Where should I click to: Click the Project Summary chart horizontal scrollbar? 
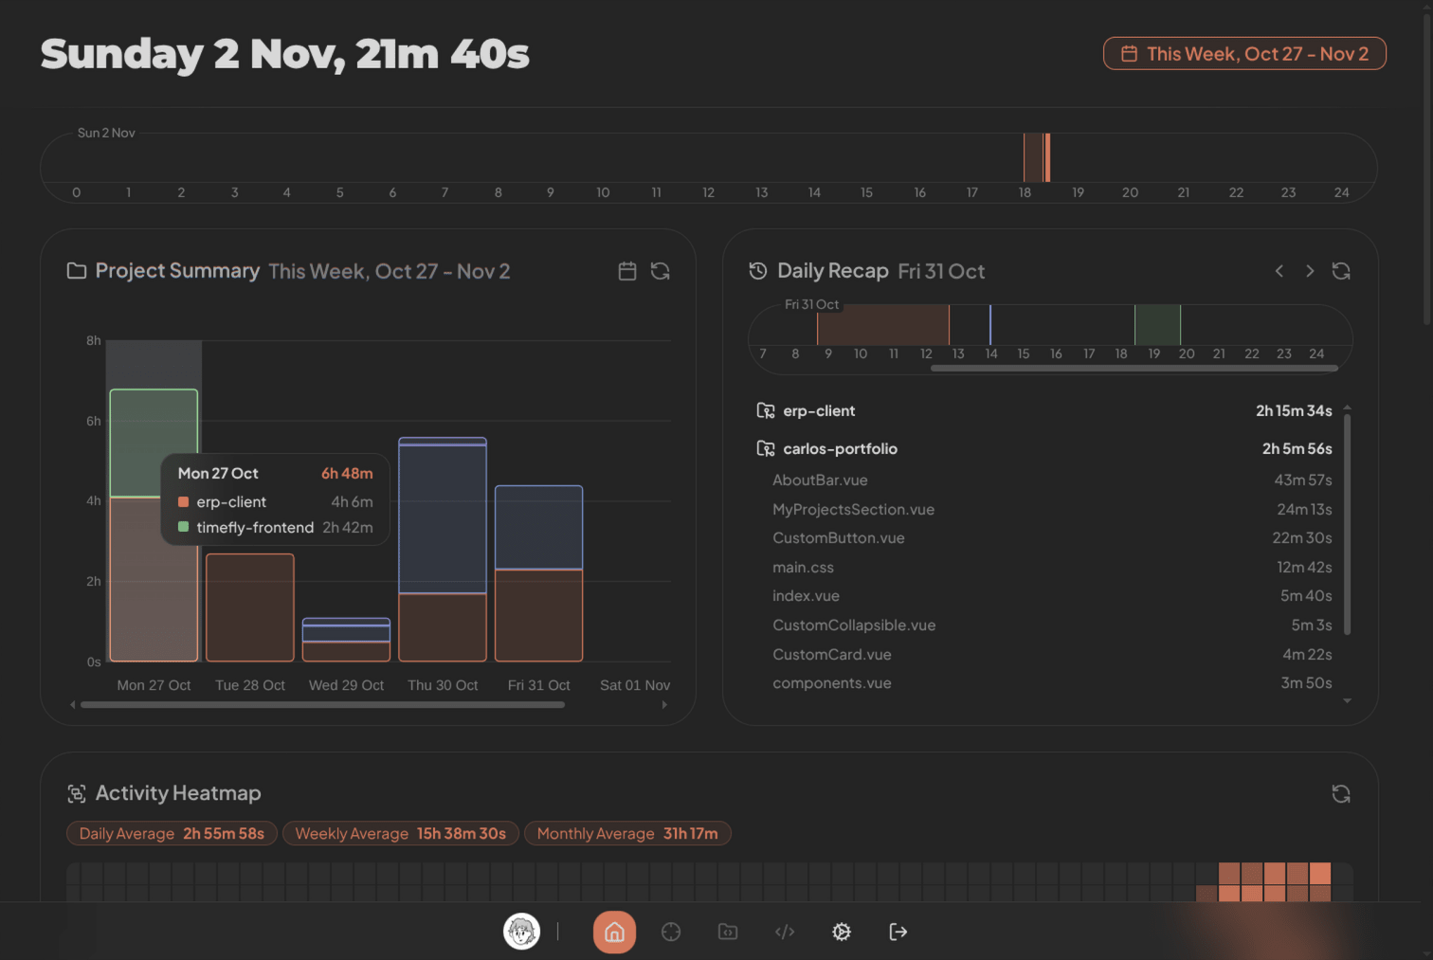pyautogui.click(x=322, y=704)
